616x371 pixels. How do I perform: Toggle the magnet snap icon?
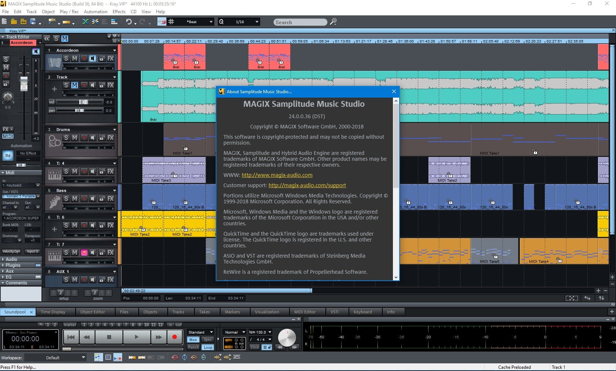pos(161,22)
